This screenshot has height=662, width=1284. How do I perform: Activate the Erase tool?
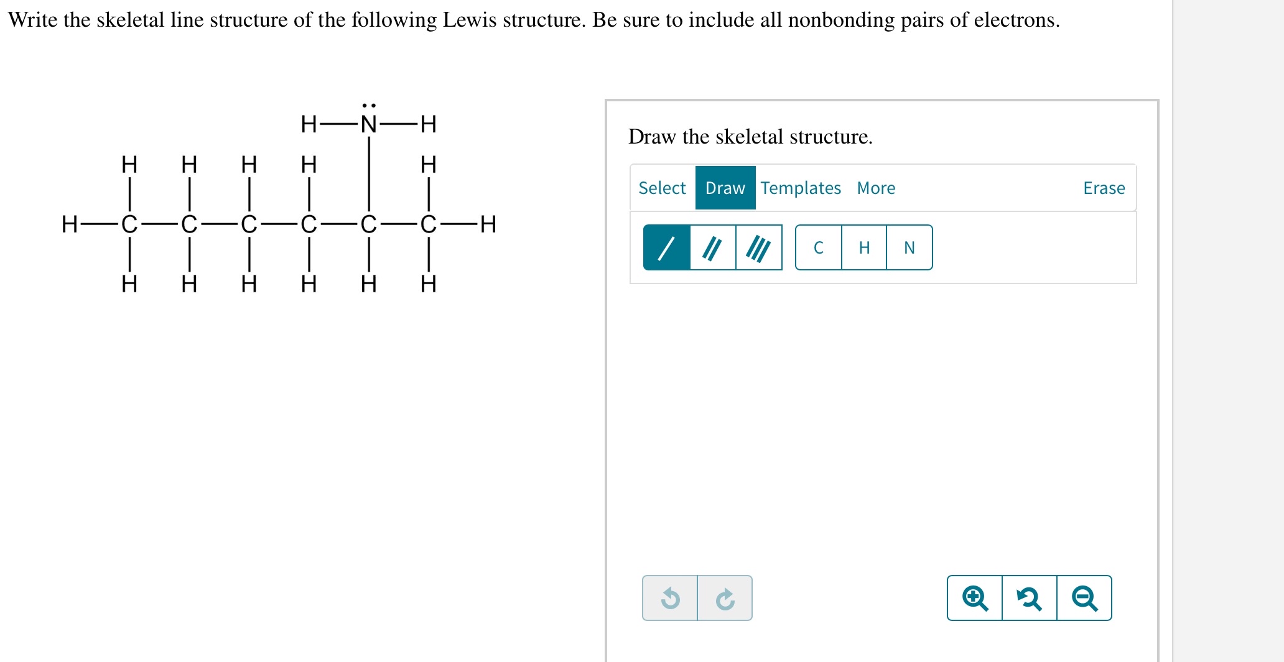pos(1104,188)
